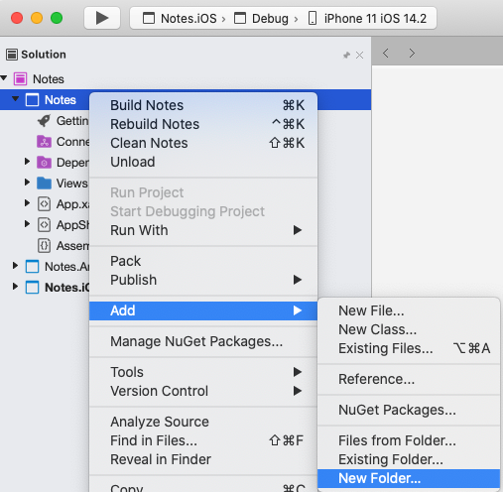Select Pack in the context menu
The height and width of the screenshot is (492, 503).
click(x=203, y=261)
